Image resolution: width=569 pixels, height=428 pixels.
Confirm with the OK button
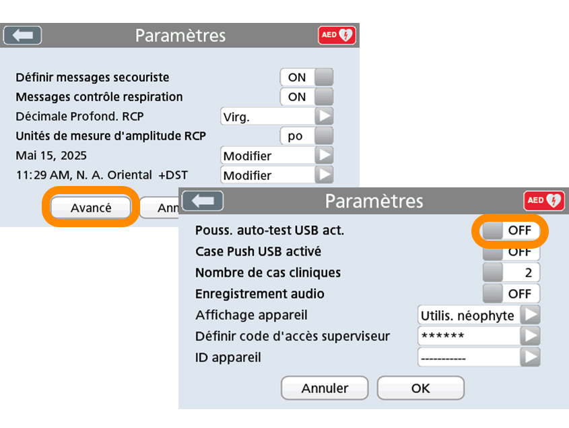(x=420, y=388)
